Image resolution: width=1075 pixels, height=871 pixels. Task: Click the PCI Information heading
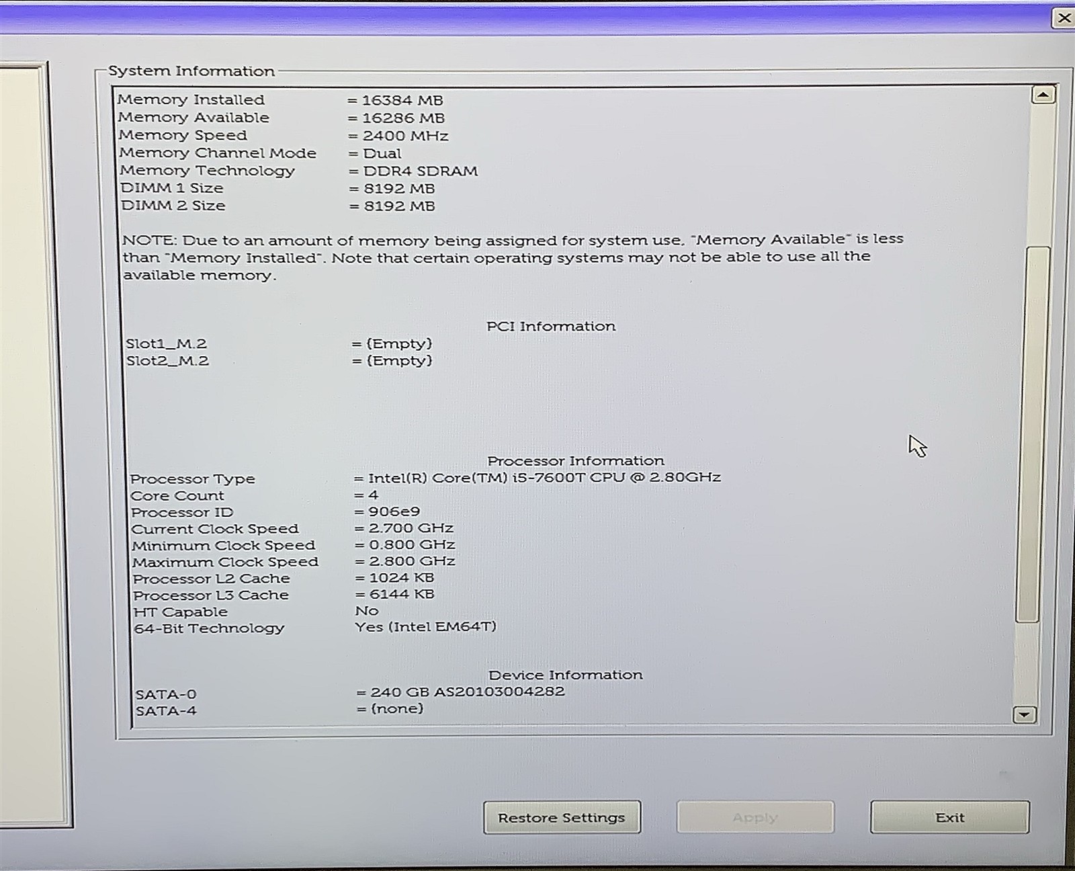pos(550,326)
